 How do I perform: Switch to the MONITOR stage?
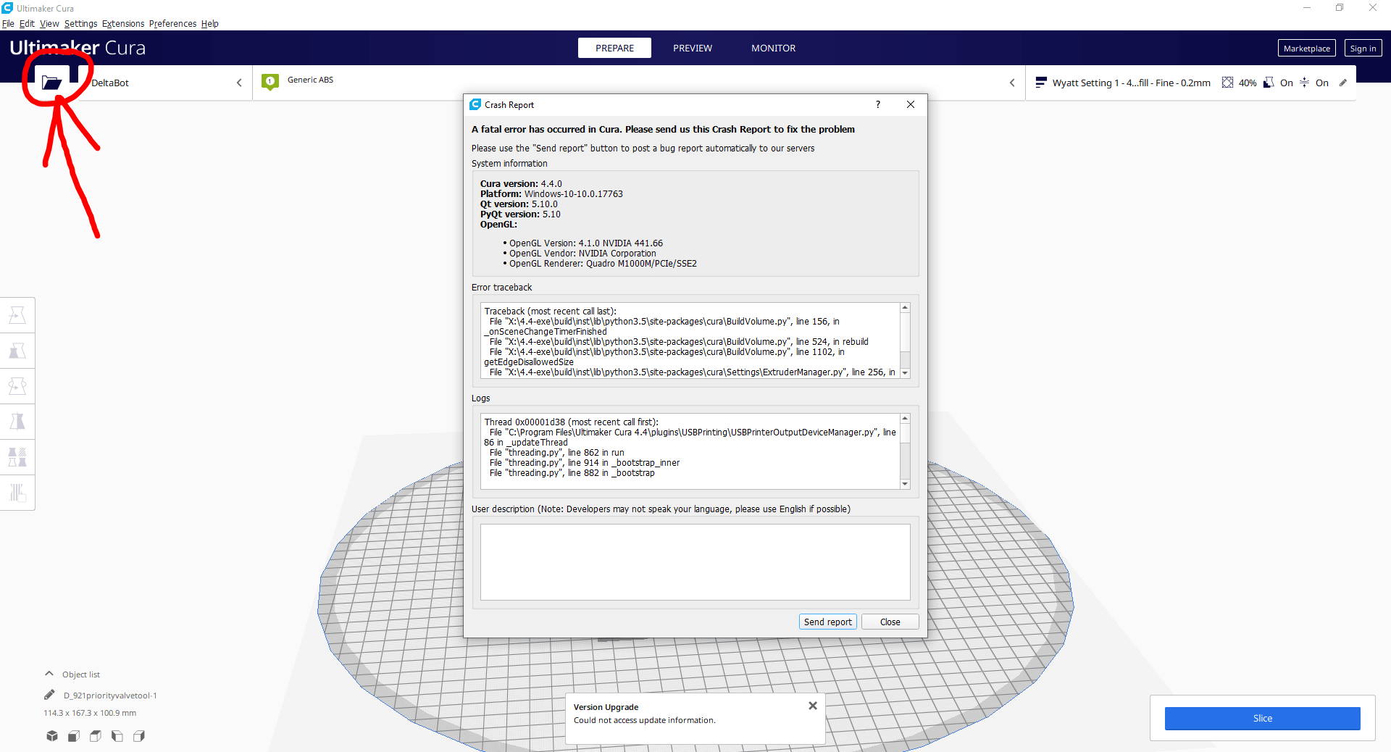(x=773, y=48)
